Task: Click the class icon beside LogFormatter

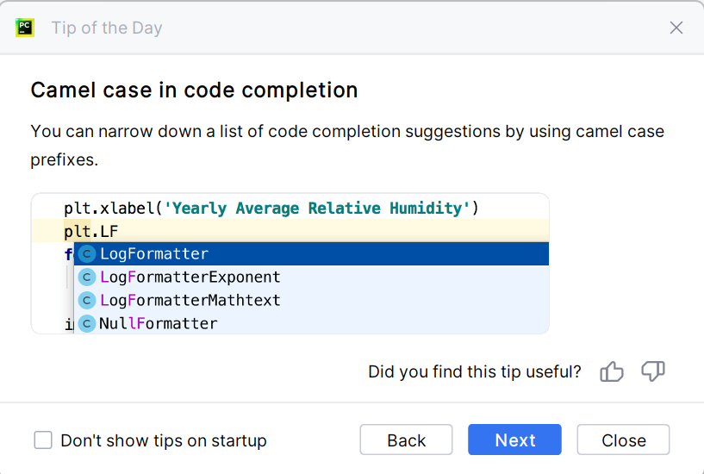Action: coord(86,254)
